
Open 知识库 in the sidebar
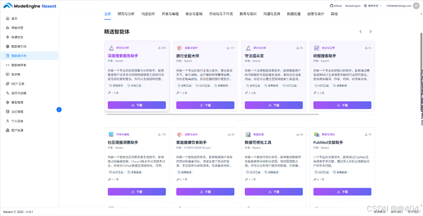pyautogui.click(x=30, y=74)
